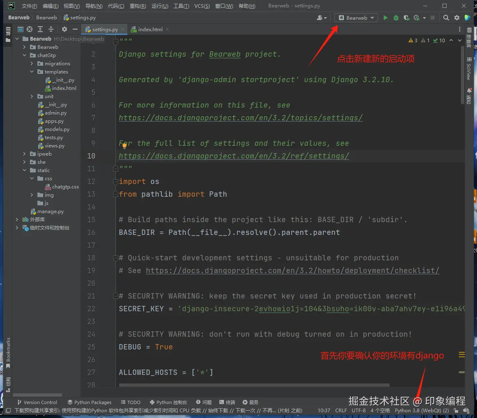The image size is (477, 418).
Task: Switch to the index.html editor tab
Action: point(150,30)
